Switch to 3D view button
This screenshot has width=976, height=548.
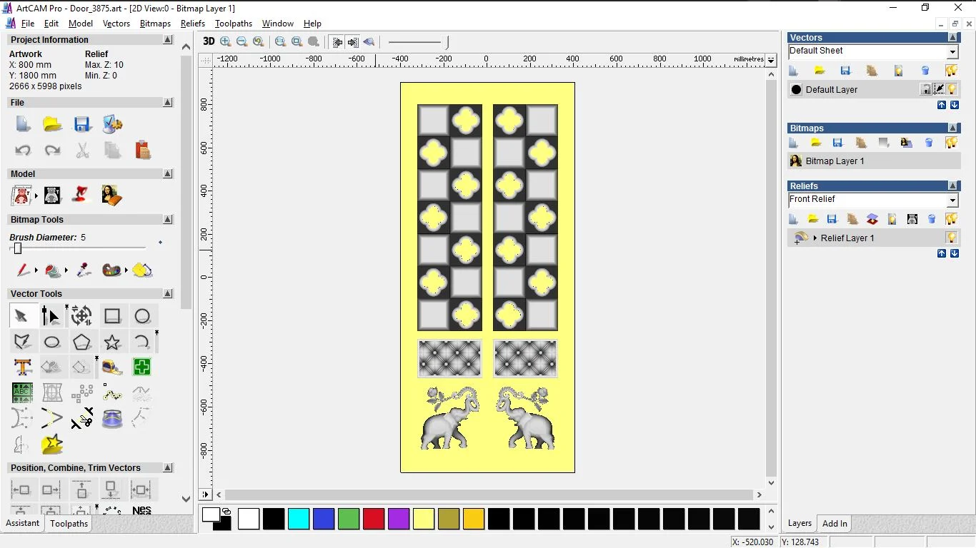coord(209,41)
